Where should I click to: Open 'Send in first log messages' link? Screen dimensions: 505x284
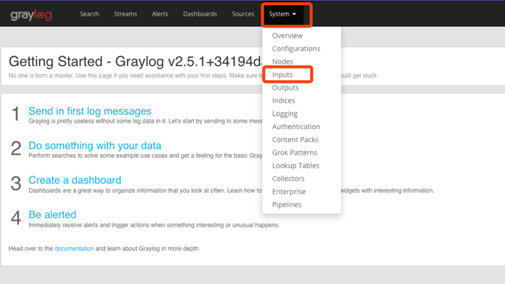point(90,111)
